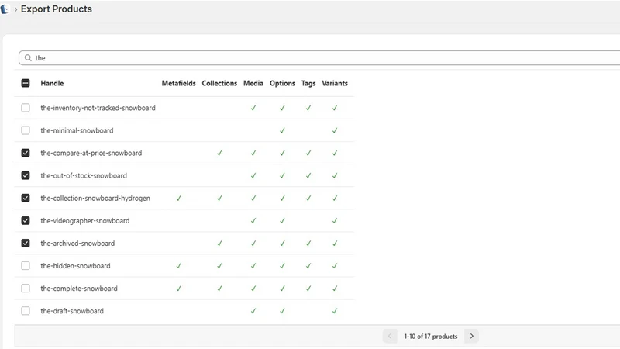Click the-complete-snowboard handle text
The height and width of the screenshot is (349, 620).
(79, 288)
